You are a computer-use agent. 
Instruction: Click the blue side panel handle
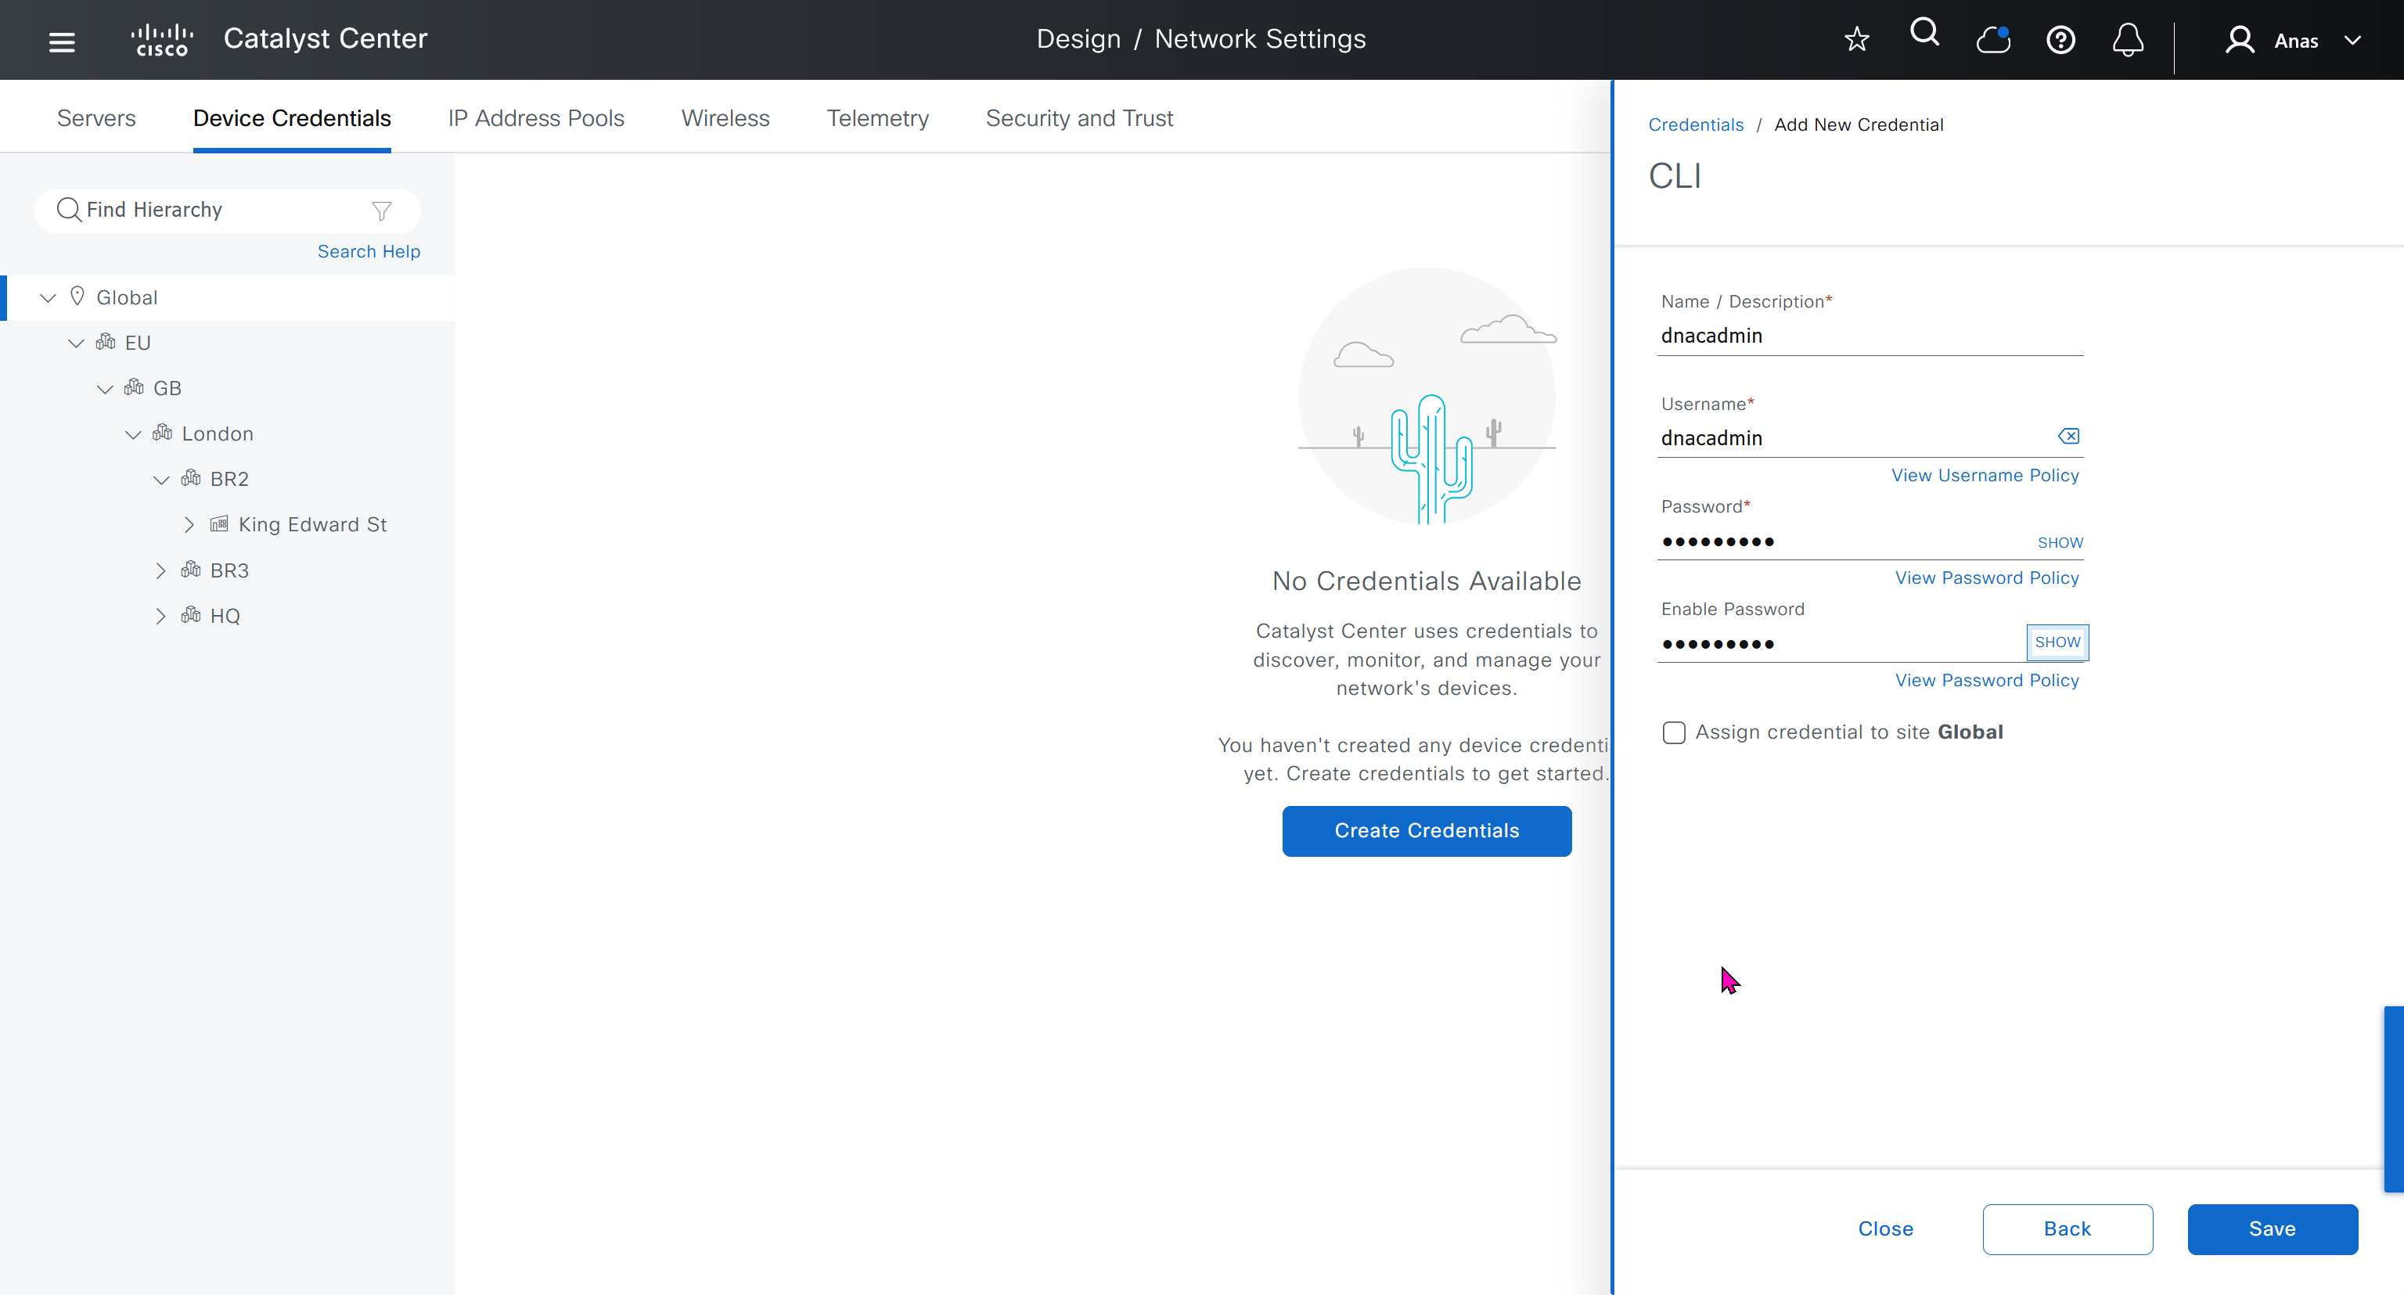click(x=2393, y=1098)
